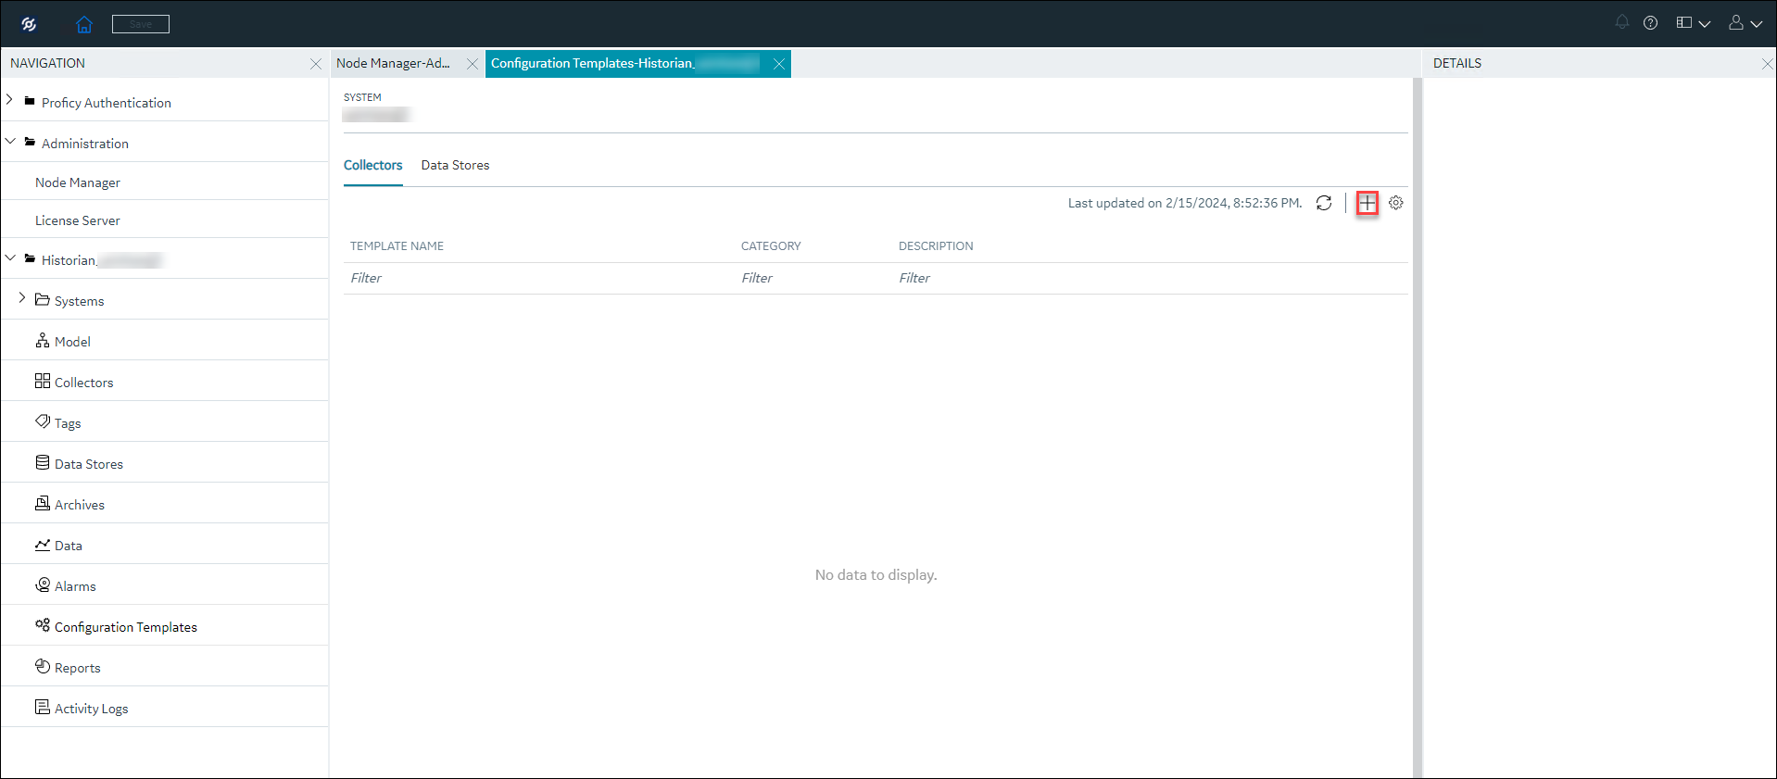
Task: Click the Description filter field
Action: [x=1151, y=278]
